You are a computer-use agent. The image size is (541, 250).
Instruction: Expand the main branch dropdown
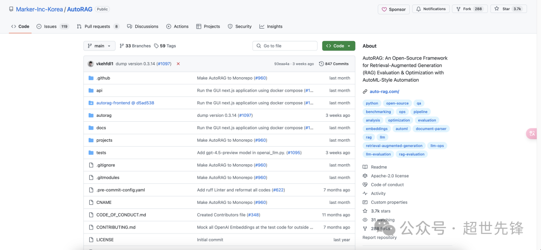coord(99,46)
